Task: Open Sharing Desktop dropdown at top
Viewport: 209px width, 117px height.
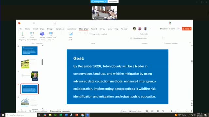Action: point(99,1)
